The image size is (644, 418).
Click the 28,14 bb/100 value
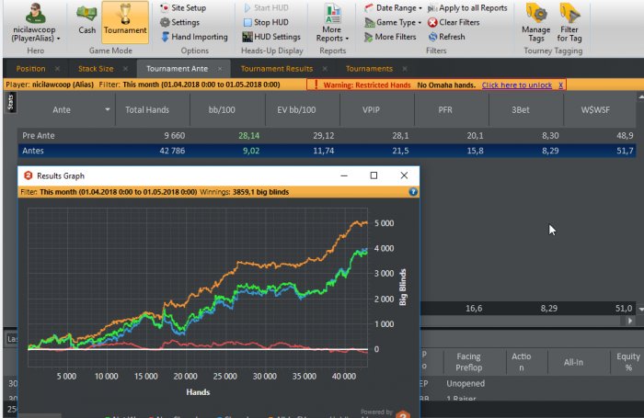tap(248, 135)
